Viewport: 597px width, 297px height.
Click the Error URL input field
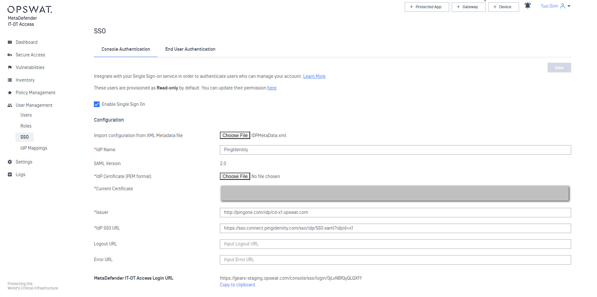tap(395, 260)
